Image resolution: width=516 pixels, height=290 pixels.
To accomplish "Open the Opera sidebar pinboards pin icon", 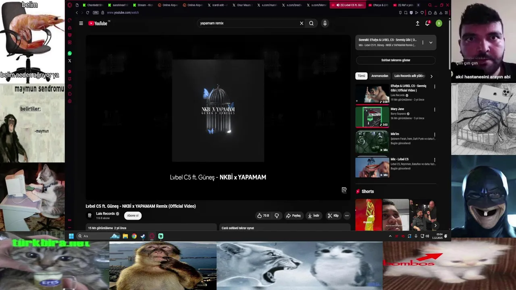I will click(70, 79).
